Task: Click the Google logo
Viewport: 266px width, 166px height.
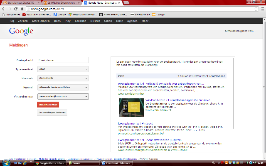Action: pos(21,31)
